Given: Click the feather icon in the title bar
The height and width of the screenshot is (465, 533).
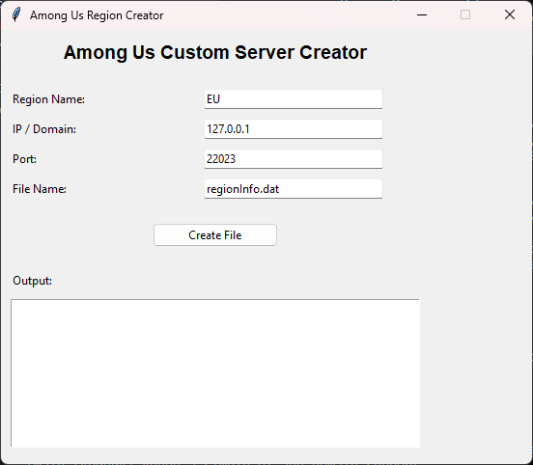Looking at the screenshot, I should pyautogui.click(x=16, y=14).
